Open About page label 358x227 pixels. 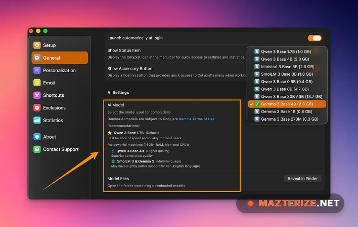tap(50, 137)
